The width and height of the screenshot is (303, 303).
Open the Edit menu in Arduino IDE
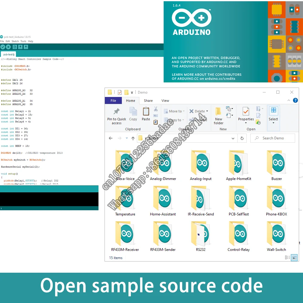(8, 41)
